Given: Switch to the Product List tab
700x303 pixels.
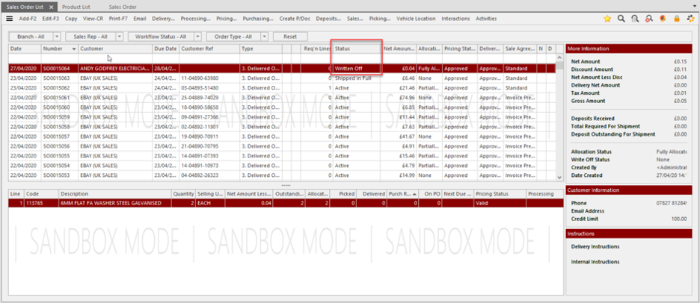Looking at the screenshot, I should click(76, 6).
